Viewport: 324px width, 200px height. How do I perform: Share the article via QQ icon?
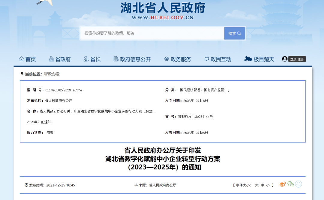click(x=298, y=184)
